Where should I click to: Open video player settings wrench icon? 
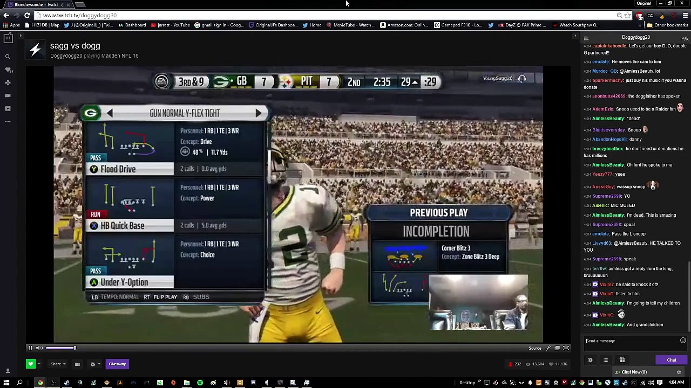pyautogui.click(x=548, y=348)
